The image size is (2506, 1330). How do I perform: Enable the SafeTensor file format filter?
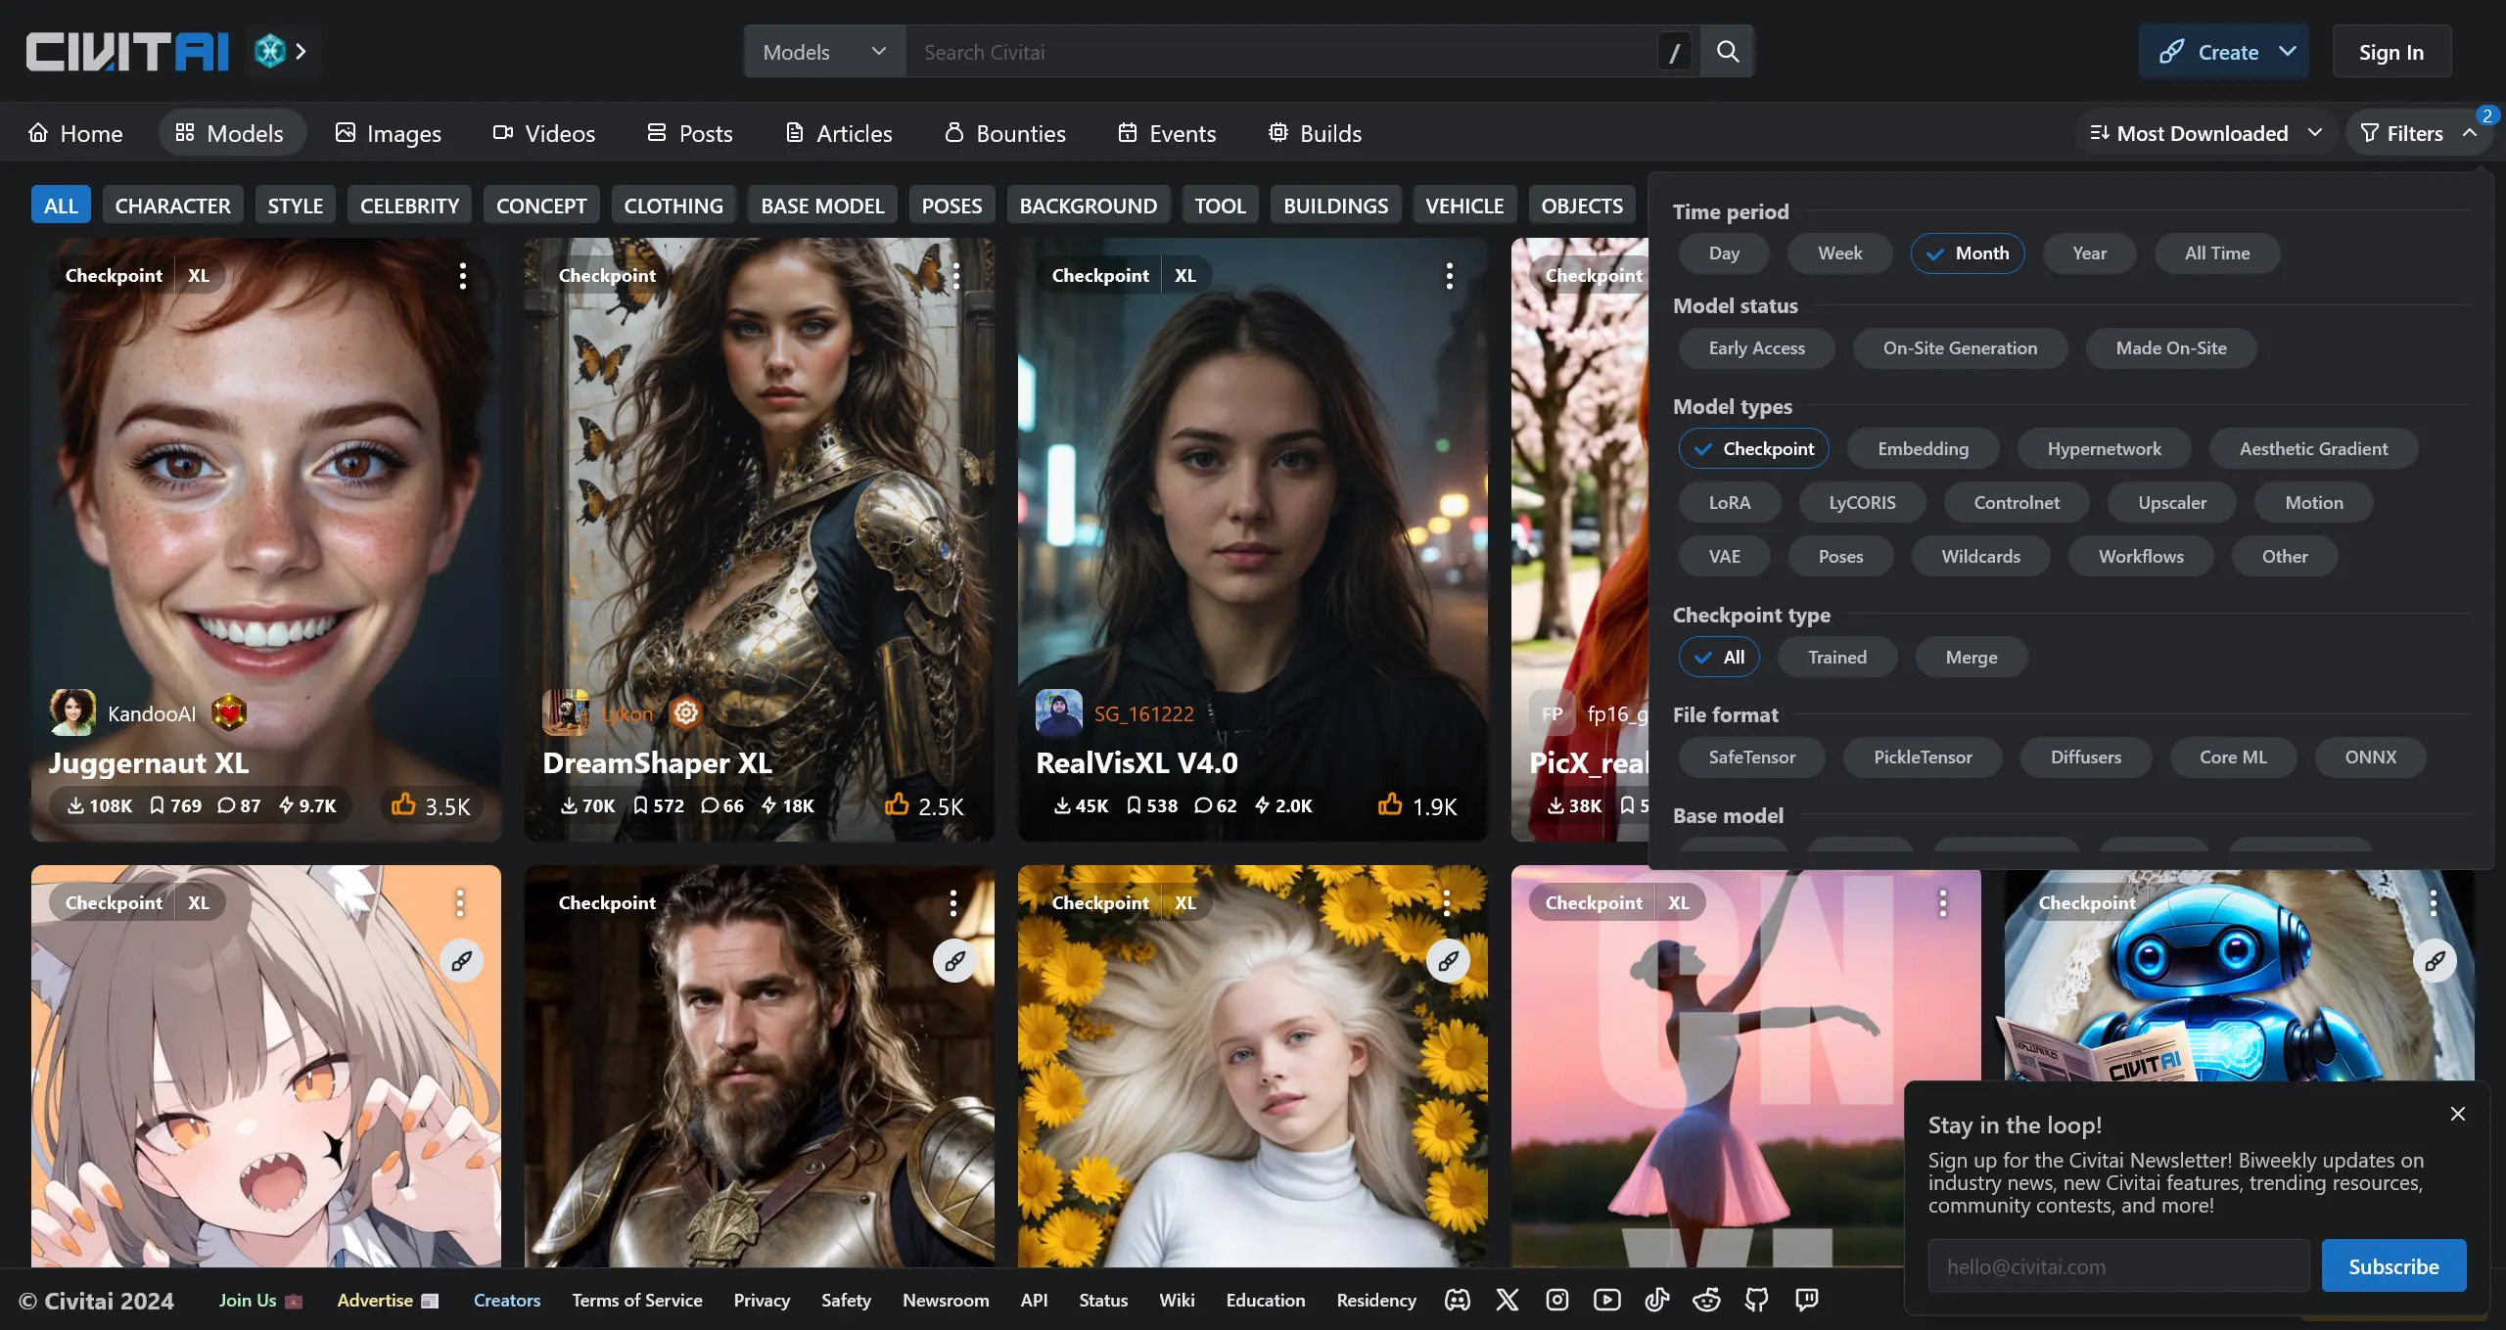click(1751, 757)
